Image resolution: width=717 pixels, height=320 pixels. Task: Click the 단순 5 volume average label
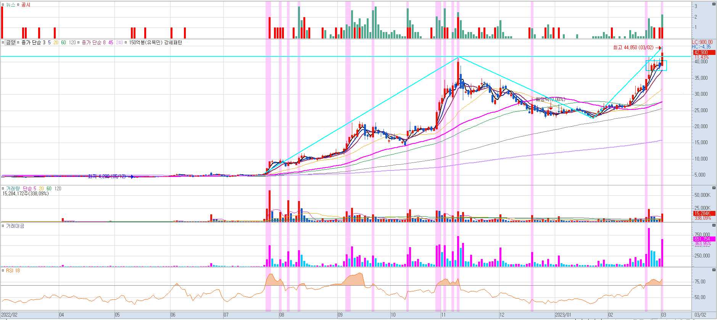click(x=29, y=189)
